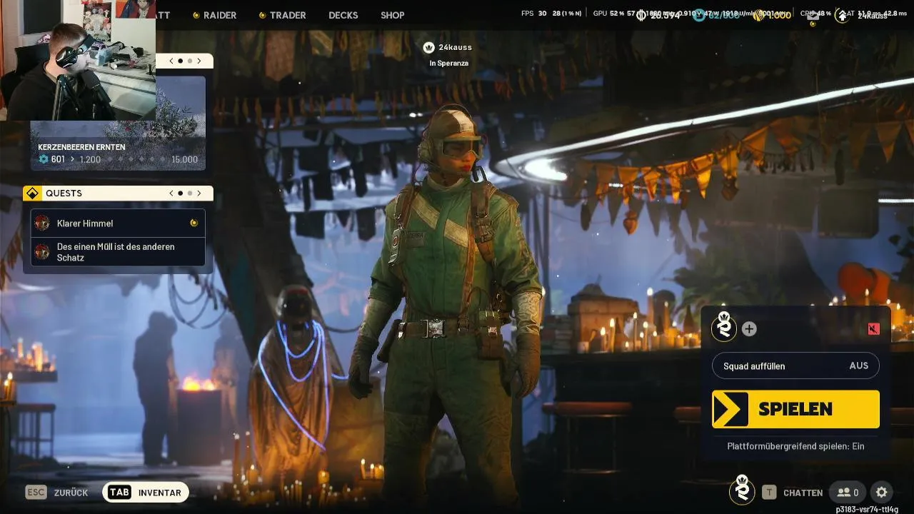The height and width of the screenshot is (514, 914).
Task: Click the 24kauss player name above character
Action: 455,47
